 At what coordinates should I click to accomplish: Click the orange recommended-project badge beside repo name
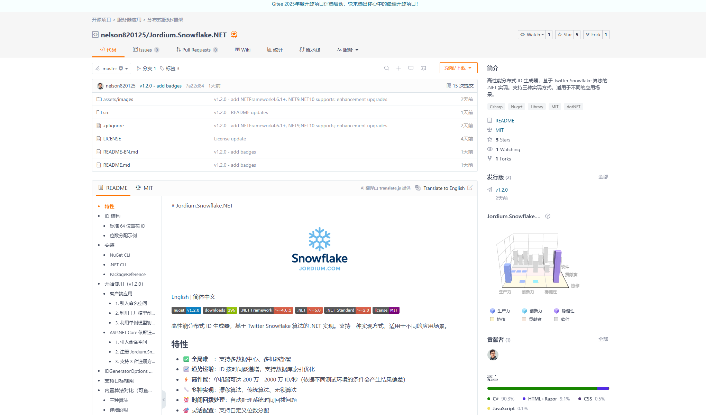[234, 35]
